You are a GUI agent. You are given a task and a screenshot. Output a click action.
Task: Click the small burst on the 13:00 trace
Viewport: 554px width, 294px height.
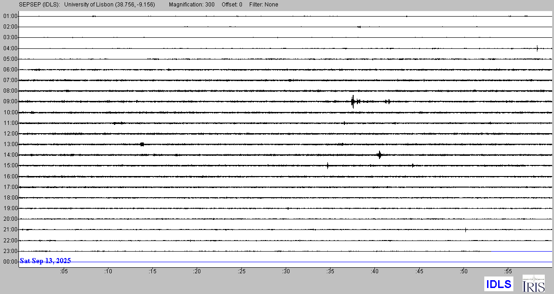(x=142, y=144)
